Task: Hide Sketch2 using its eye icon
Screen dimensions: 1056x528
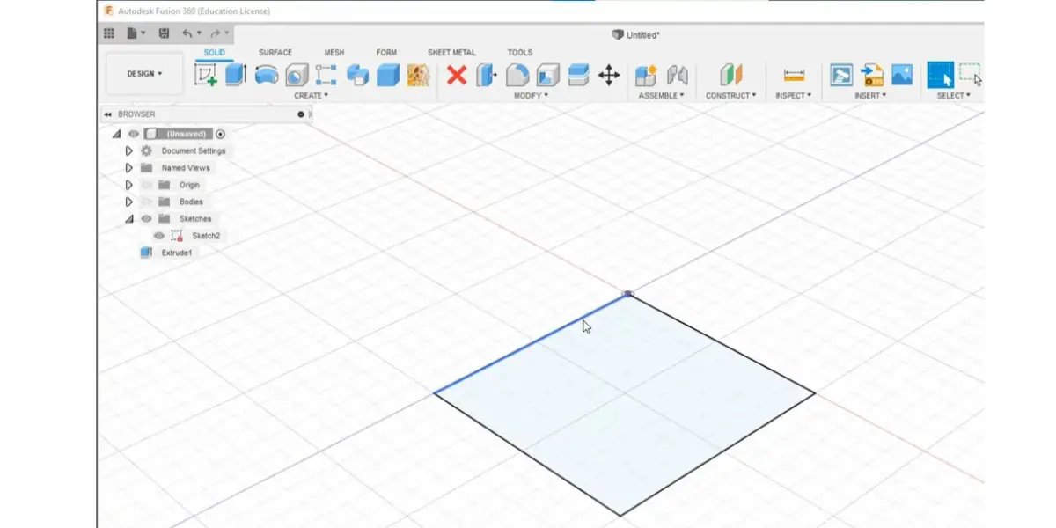Action: click(x=159, y=236)
